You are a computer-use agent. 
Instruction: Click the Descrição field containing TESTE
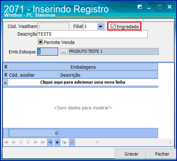click(92, 34)
